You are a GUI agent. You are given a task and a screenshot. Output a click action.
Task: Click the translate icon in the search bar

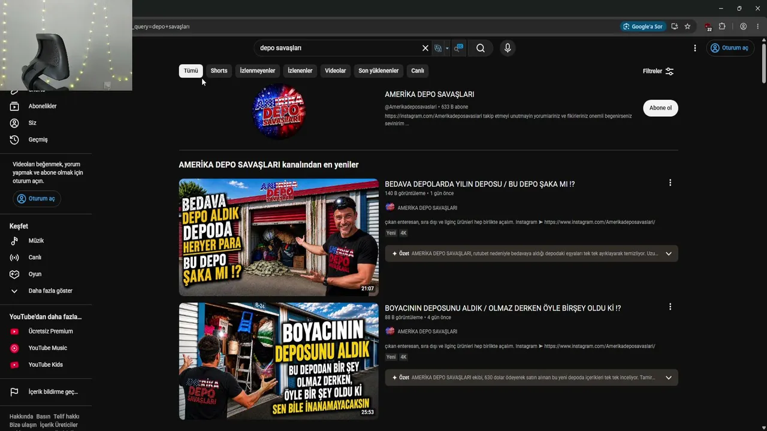(438, 48)
